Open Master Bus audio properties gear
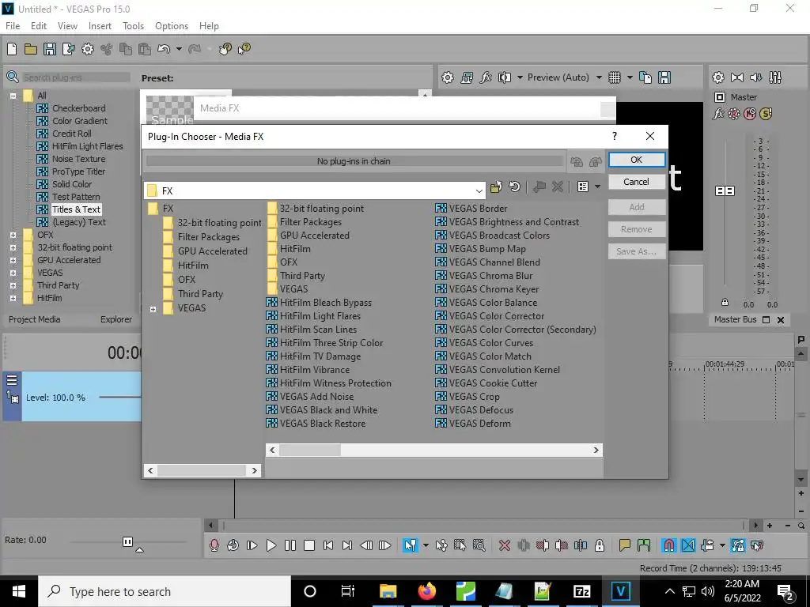 click(x=718, y=77)
